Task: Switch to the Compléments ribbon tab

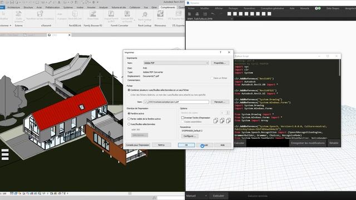Action: tap(168, 7)
